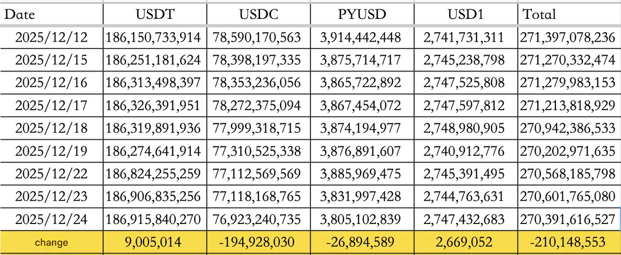
Task: Click the PYUSD header cell
Action: click(x=362, y=14)
